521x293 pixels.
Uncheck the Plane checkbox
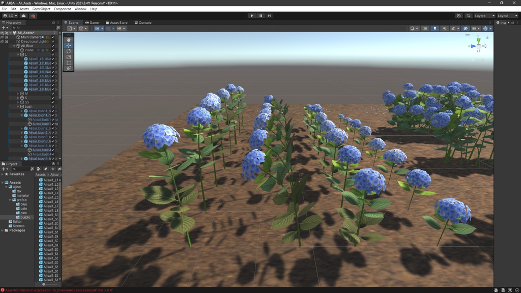(x=53, y=50)
